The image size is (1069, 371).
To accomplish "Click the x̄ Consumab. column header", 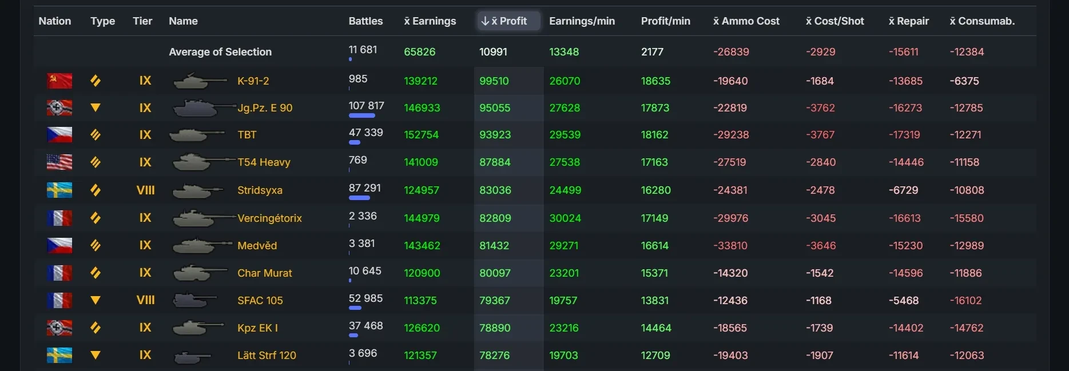I will tap(982, 21).
